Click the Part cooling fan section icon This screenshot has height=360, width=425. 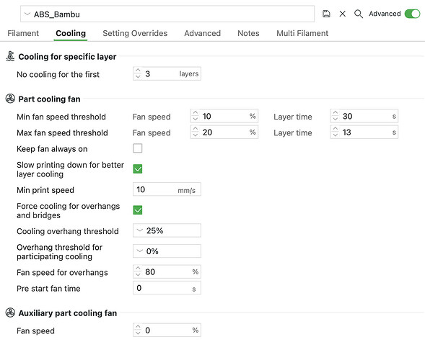[10, 99]
